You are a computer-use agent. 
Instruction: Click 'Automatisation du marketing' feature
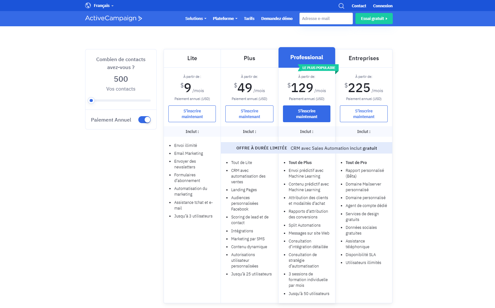(191, 192)
